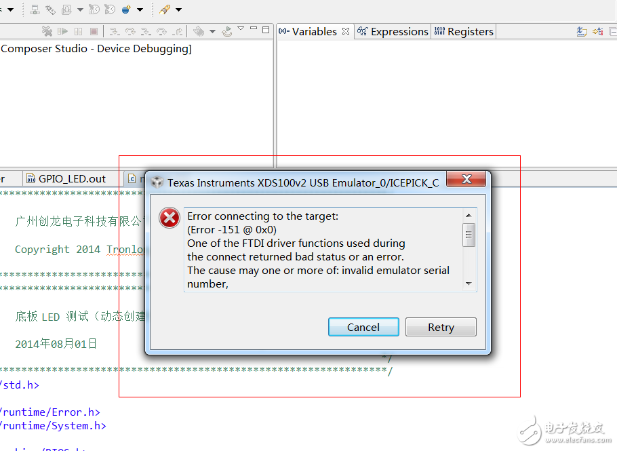Click the Step Into icon

[x=115, y=31]
